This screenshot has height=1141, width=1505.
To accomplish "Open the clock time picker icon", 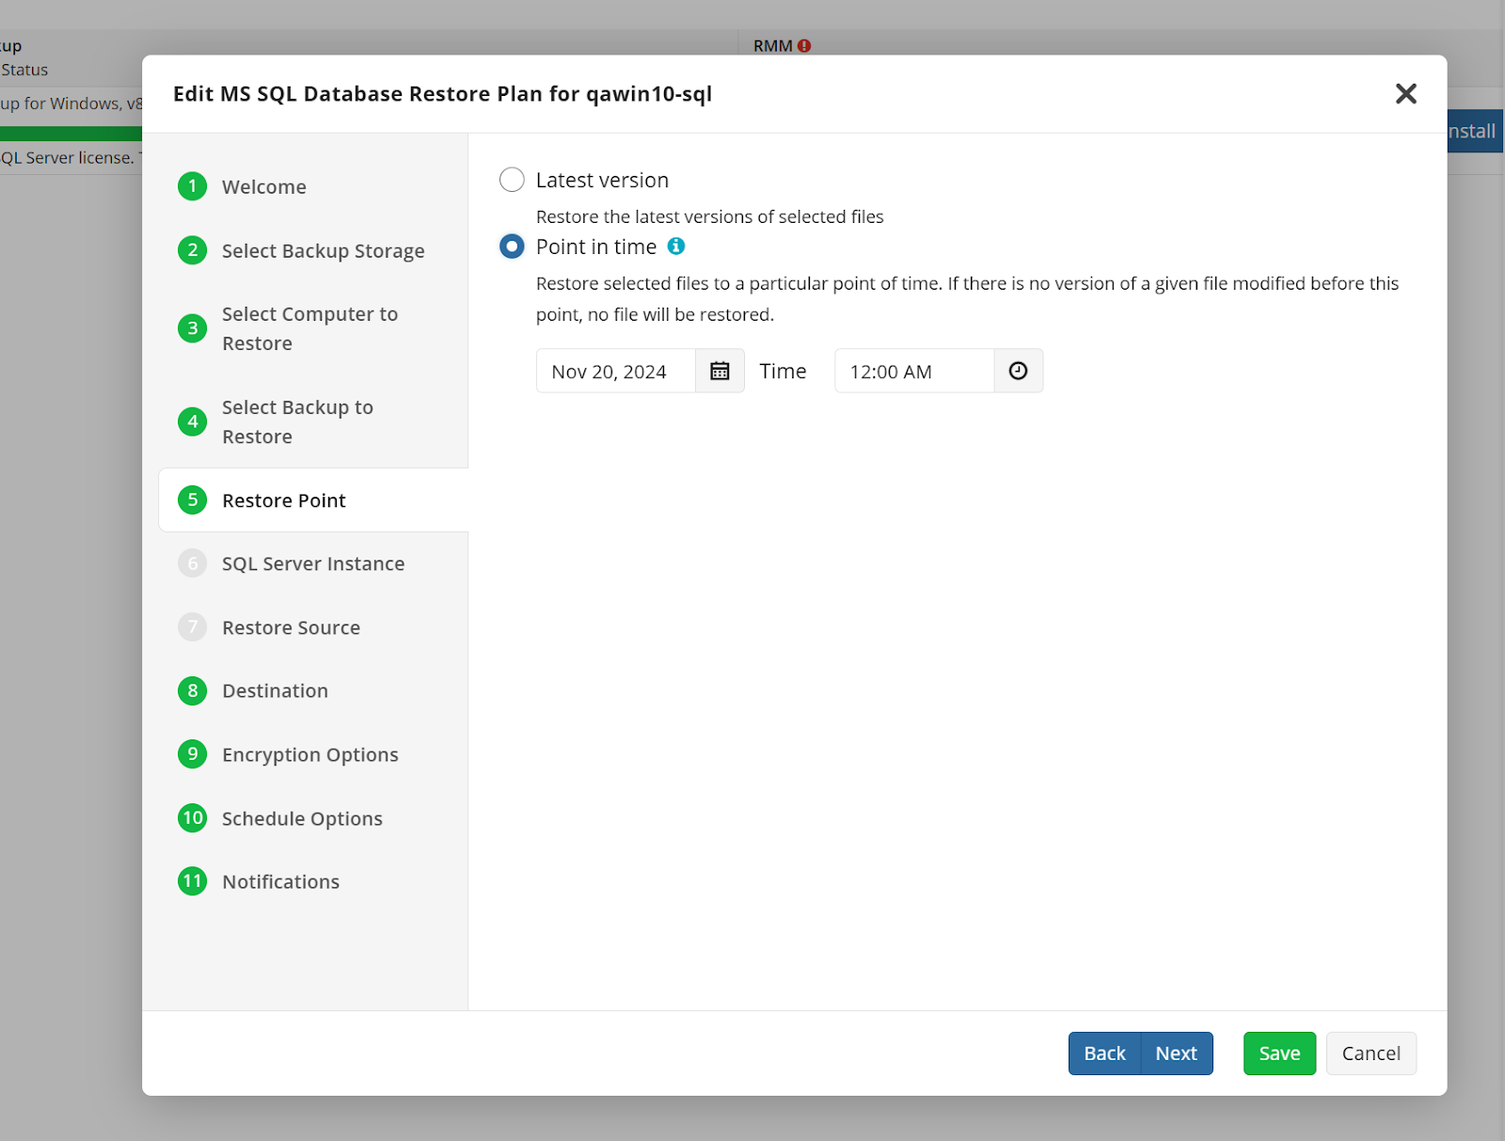I will (x=1018, y=371).
